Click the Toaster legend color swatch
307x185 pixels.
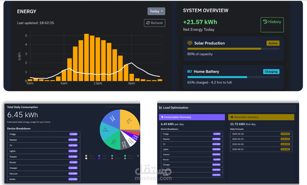coord(112,158)
